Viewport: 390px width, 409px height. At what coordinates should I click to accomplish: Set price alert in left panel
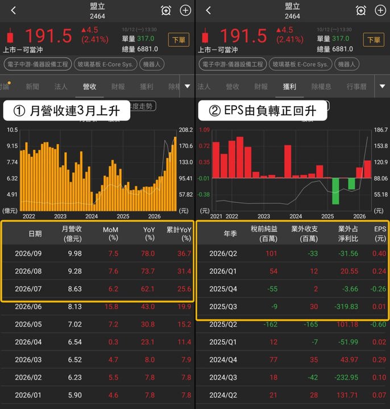point(166,11)
